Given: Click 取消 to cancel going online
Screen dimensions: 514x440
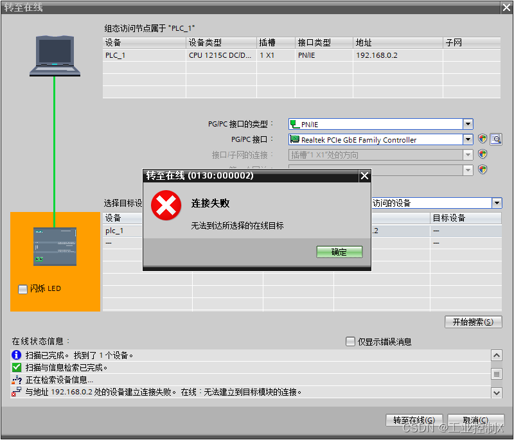Looking at the screenshot, I should pos(475,419).
